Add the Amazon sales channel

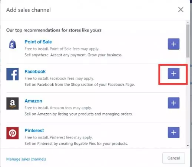point(173,103)
